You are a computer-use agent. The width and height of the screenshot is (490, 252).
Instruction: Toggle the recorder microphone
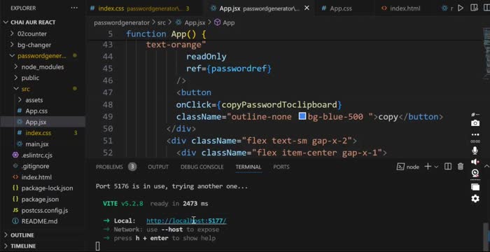(475, 150)
